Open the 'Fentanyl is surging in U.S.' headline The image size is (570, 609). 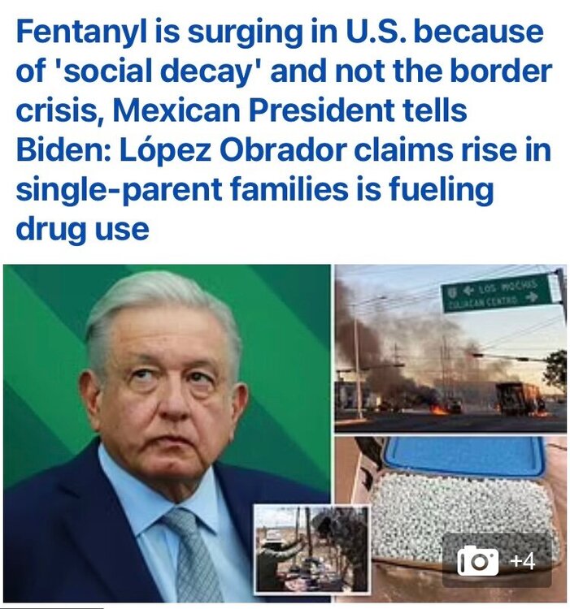pos(285,129)
